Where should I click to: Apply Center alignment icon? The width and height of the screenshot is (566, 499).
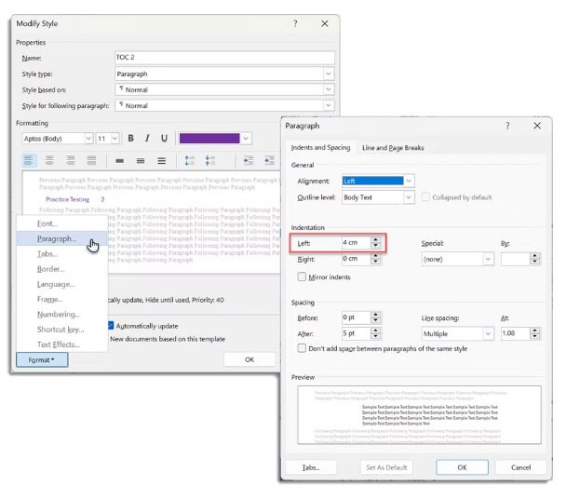[x=48, y=160]
